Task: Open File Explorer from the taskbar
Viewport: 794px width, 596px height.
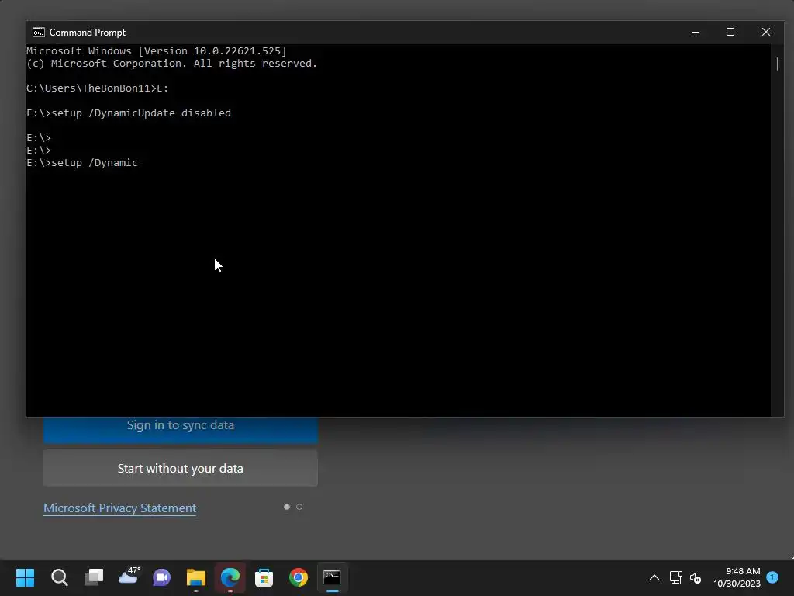Action: pos(196,577)
